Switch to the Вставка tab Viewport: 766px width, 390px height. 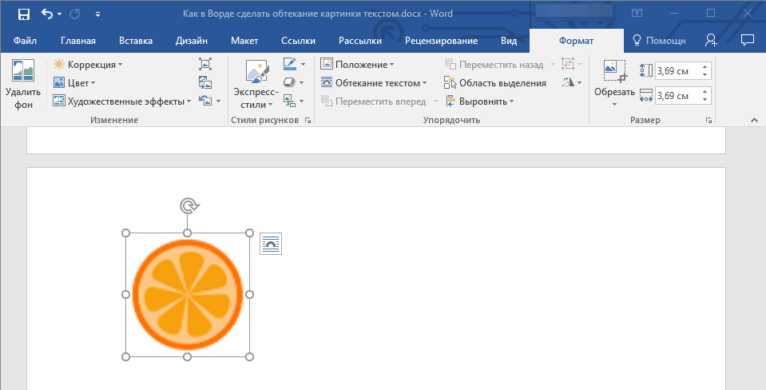coord(136,41)
